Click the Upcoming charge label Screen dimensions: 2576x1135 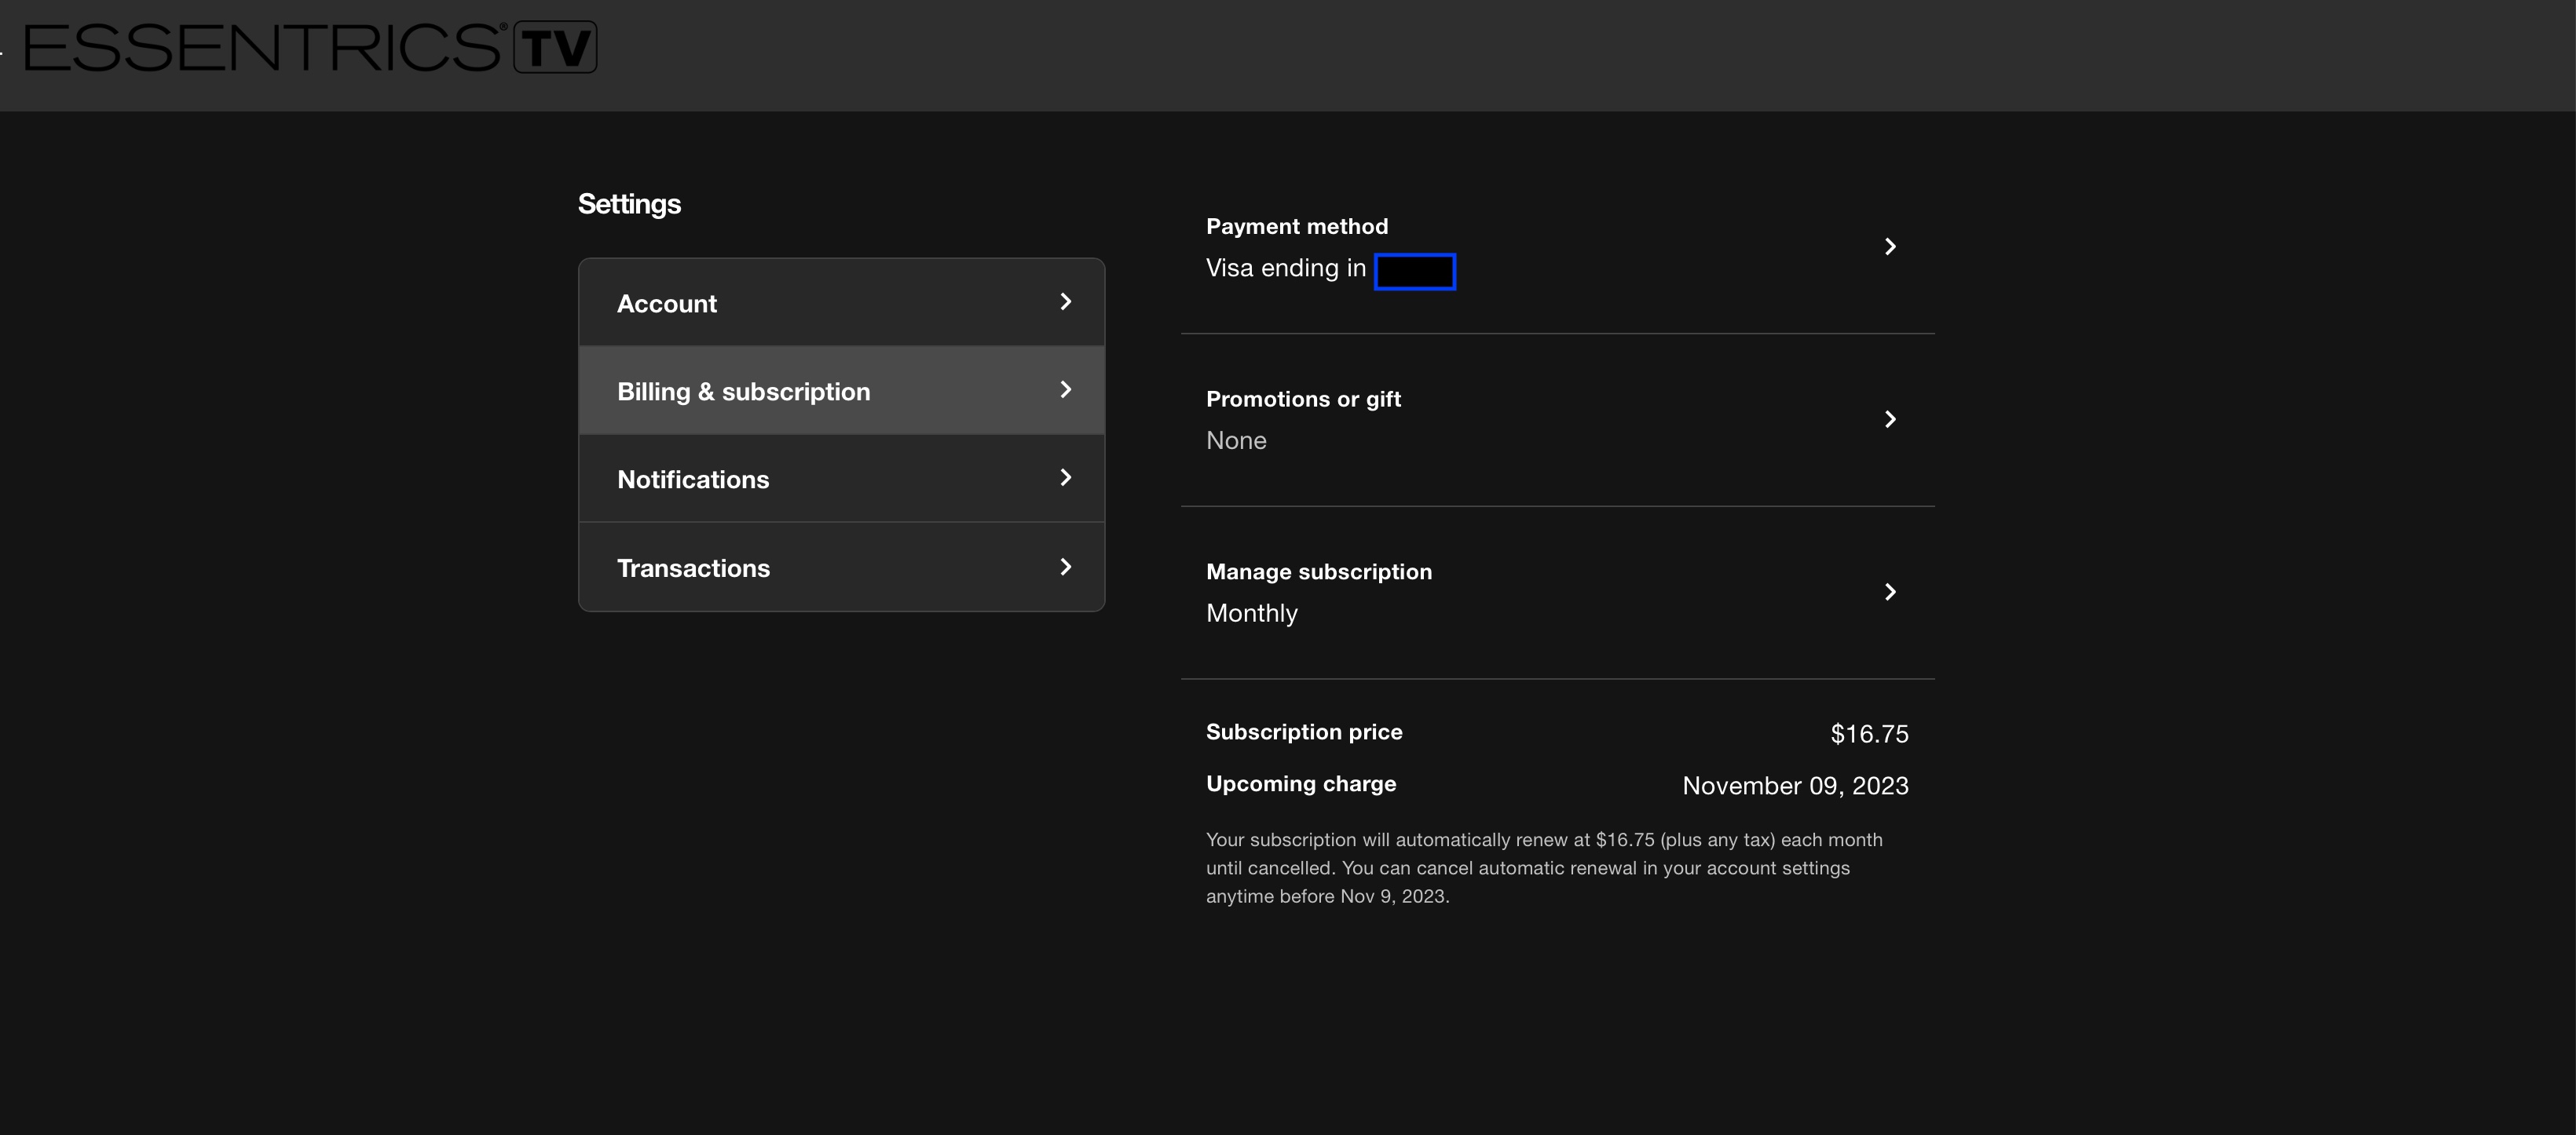(x=1300, y=784)
